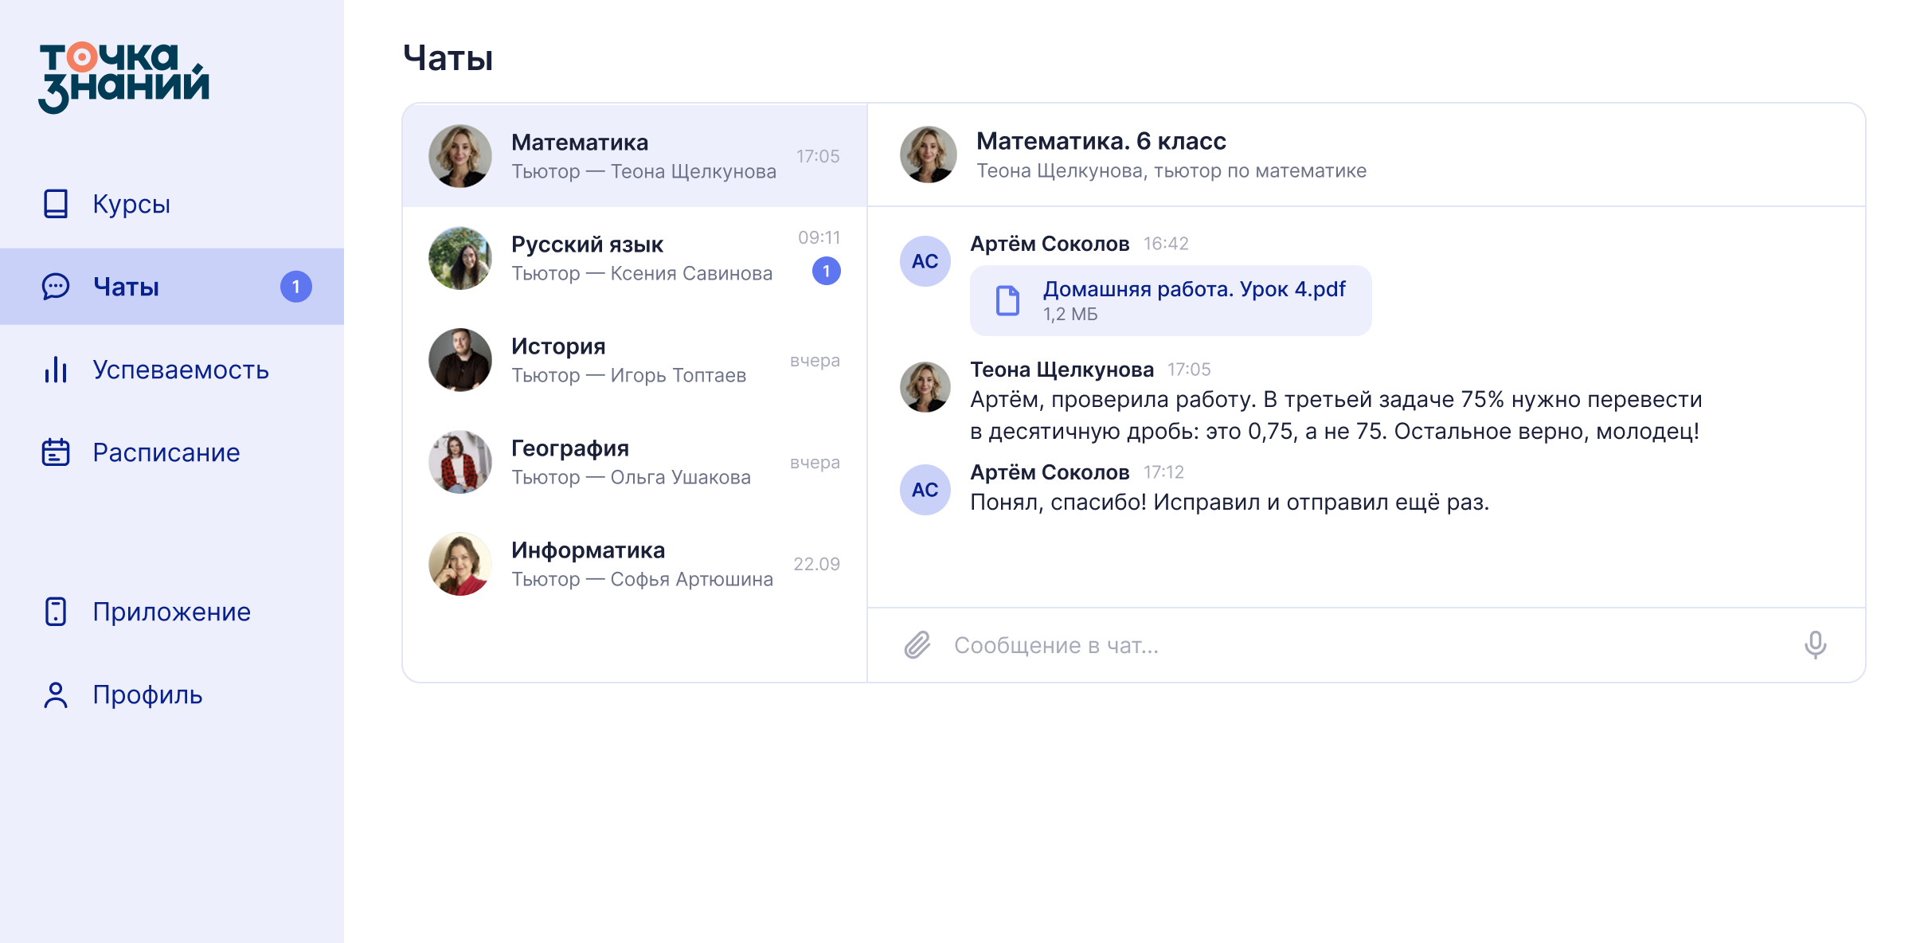This screenshot has height=943, width=1924.
Task: Click the sender name Теона Щелкунова in message
Action: pos(1062,370)
